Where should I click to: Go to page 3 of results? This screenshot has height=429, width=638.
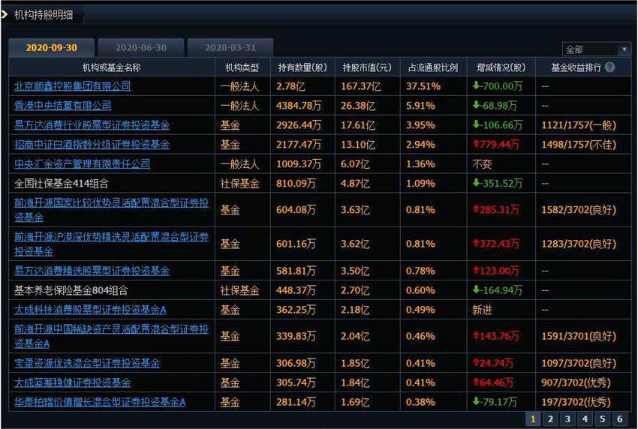(x=567, y=418)
